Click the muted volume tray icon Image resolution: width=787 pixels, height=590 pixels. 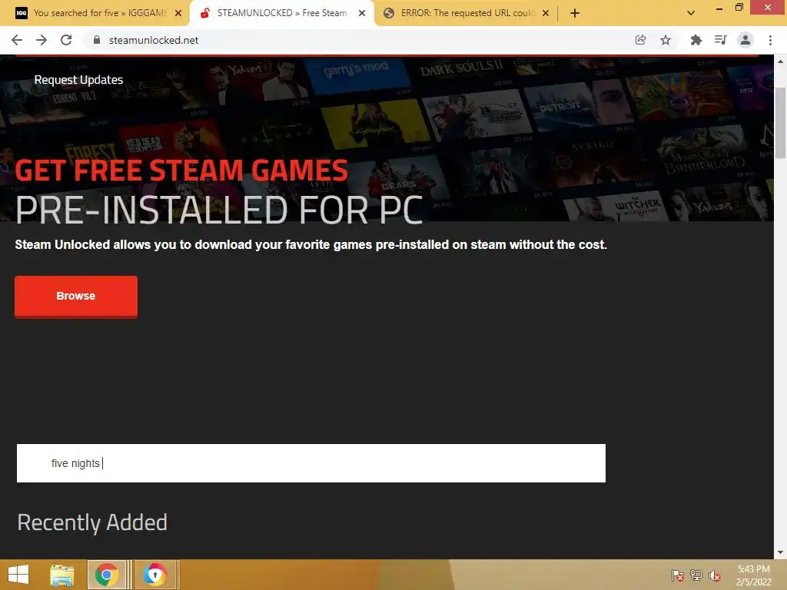[715, 575]
